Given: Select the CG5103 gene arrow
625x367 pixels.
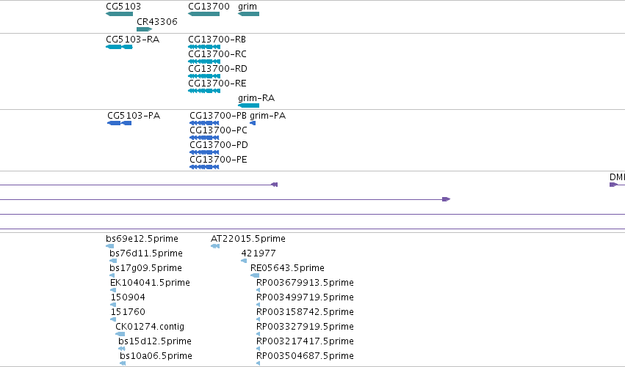Looking at the screenshot, I should point(119,14).
